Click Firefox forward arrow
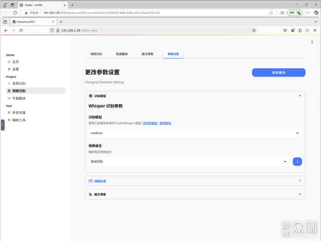Screen dimensions: 321x241 click(x=13, y=30)
